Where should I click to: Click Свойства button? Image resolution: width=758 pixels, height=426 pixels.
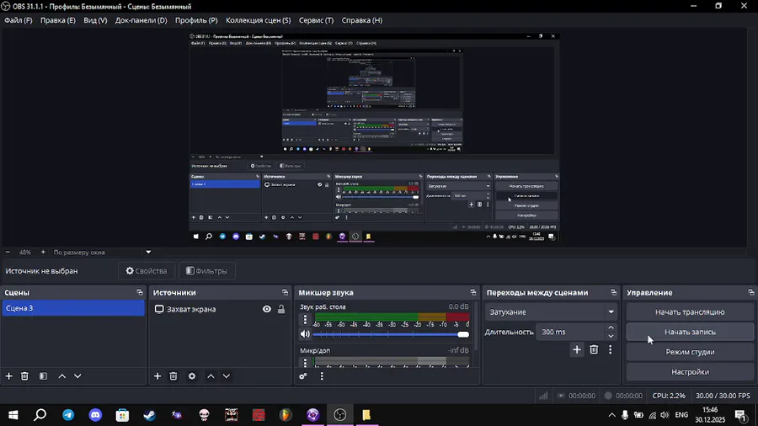click(x=147, y=271)
